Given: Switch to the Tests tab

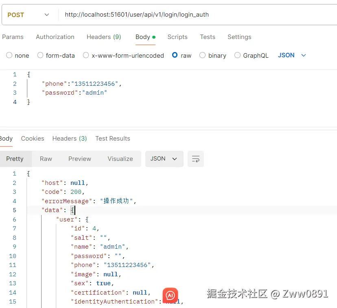Looking at the screenshot, I should (208, 37).
